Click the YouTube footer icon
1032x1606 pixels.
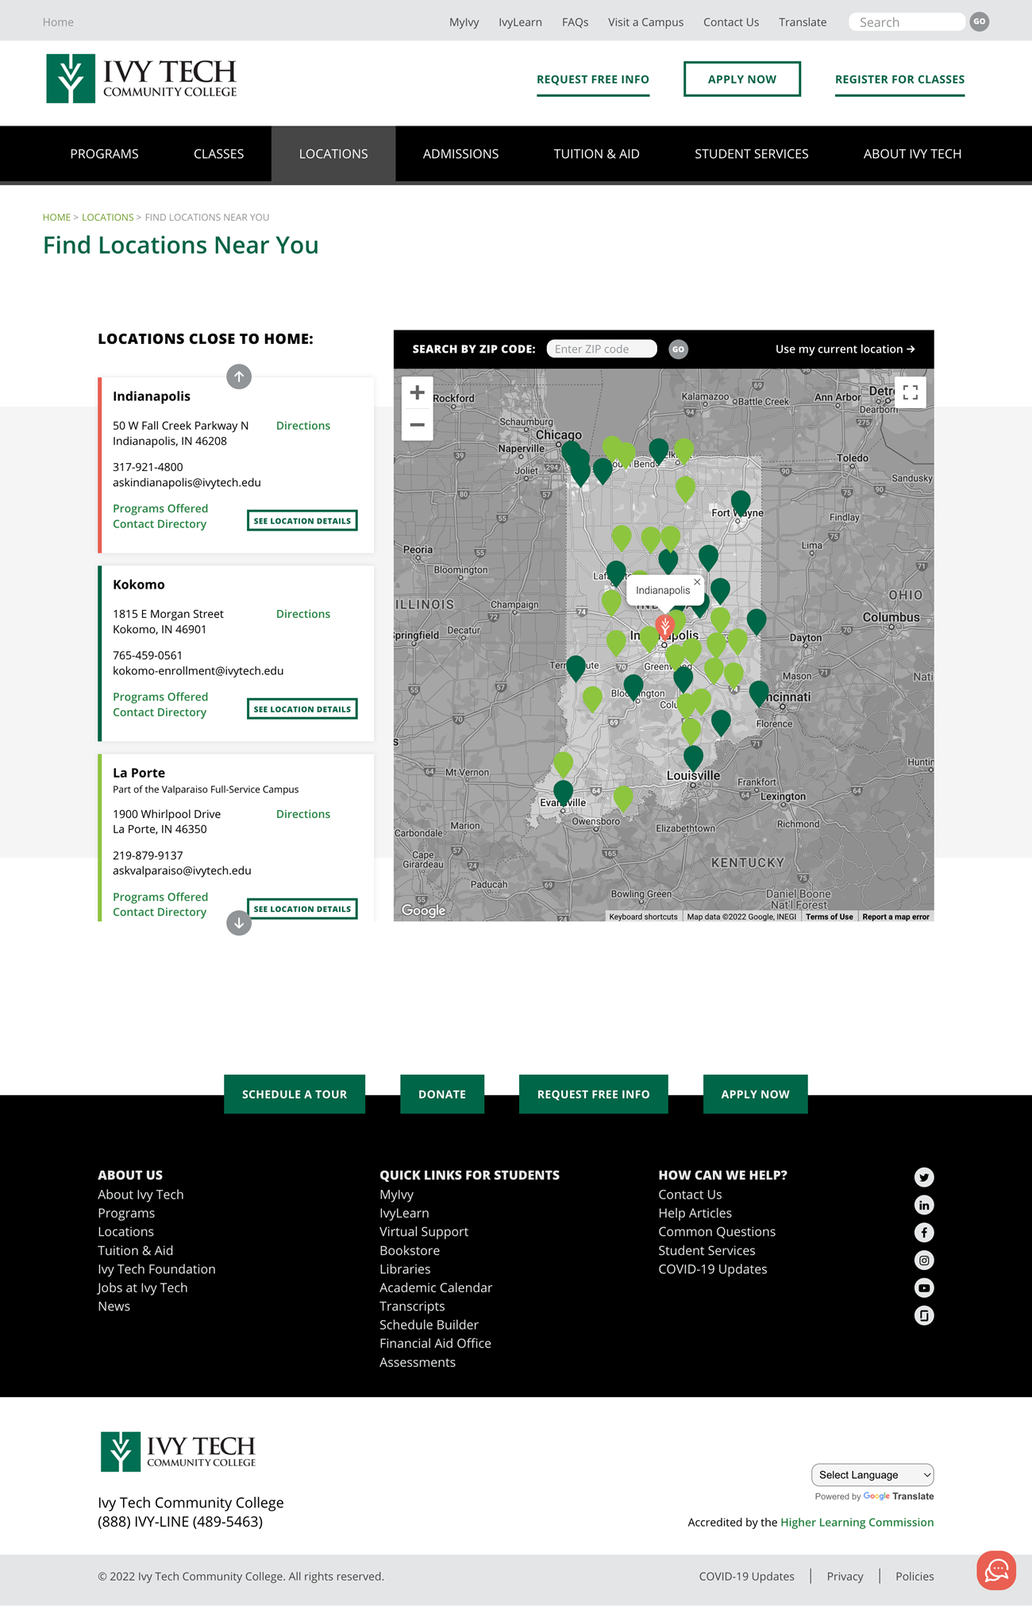tap(924, 1288)
